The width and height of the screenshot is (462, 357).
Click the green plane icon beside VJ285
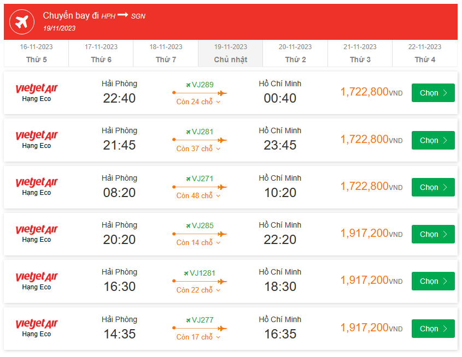click(x=188, y=225)
